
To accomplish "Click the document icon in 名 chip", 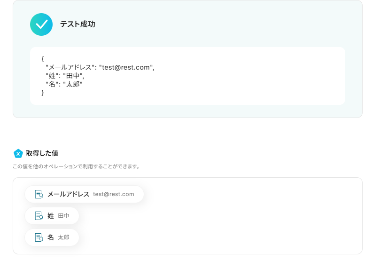I will [39, 237].
